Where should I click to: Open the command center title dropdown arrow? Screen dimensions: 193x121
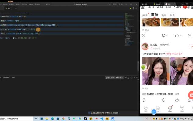[110, 4]
